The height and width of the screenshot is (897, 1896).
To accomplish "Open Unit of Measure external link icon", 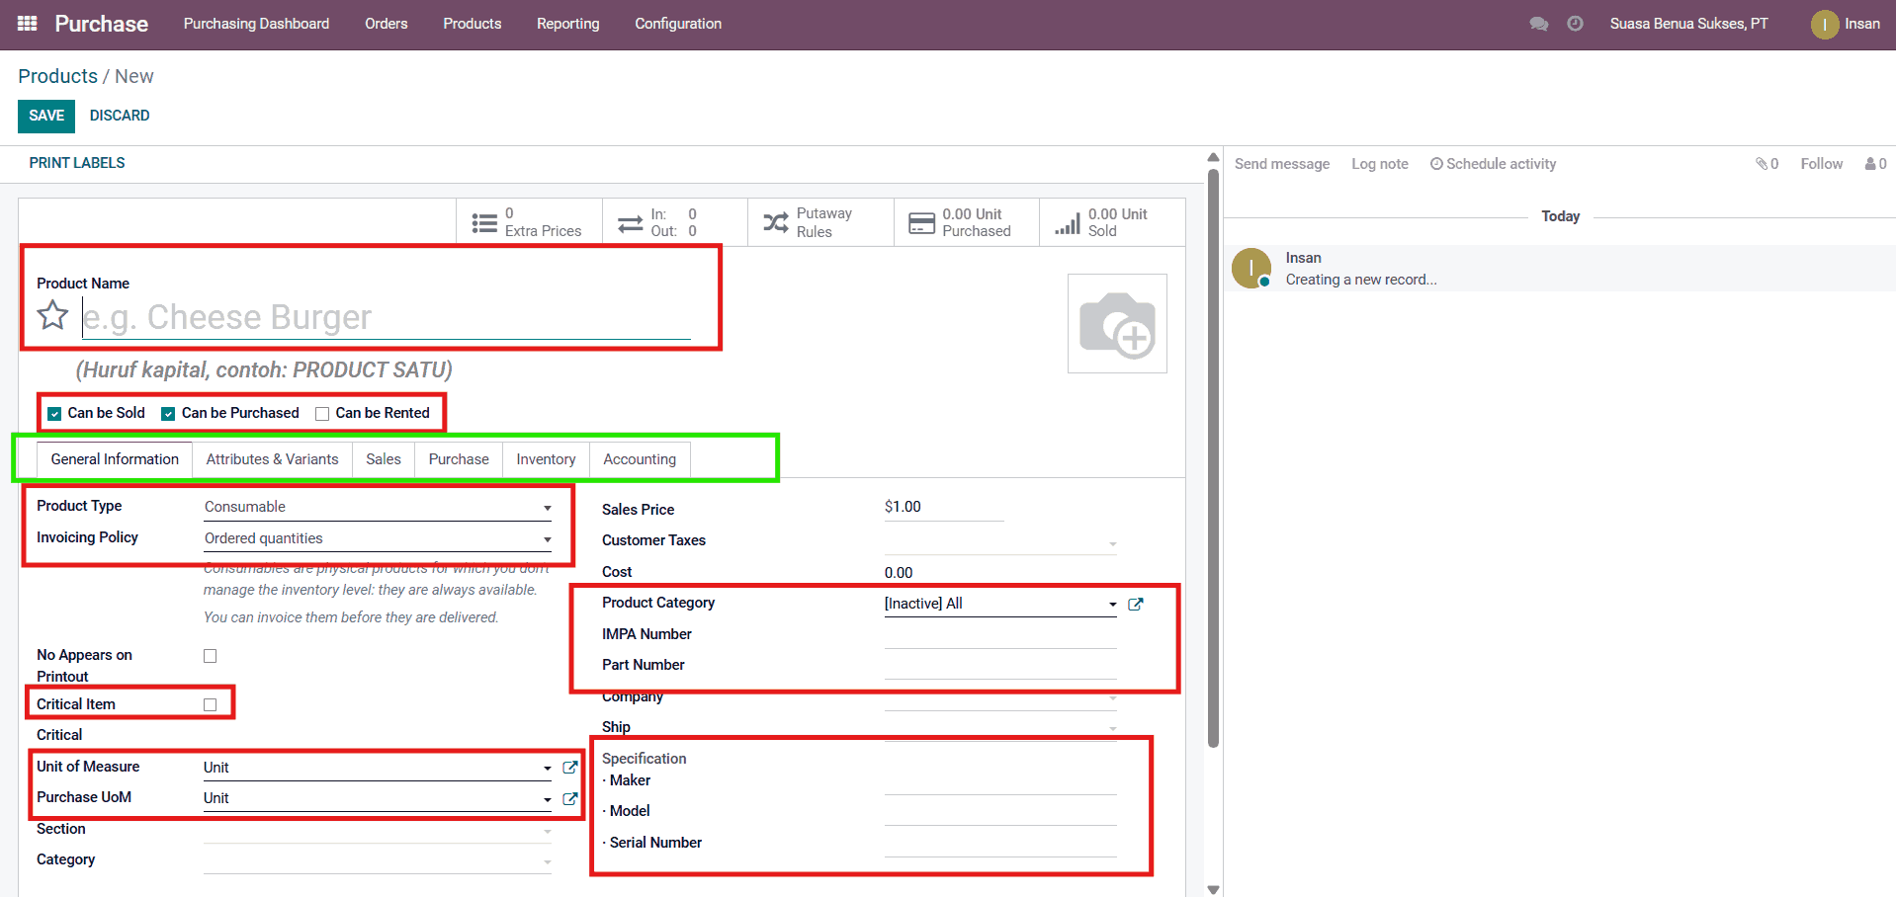I will [x=570, y=768].
